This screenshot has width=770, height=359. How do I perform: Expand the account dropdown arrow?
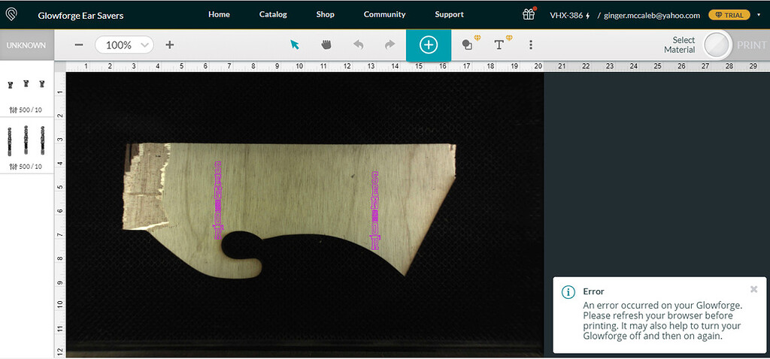coord(759,15)
